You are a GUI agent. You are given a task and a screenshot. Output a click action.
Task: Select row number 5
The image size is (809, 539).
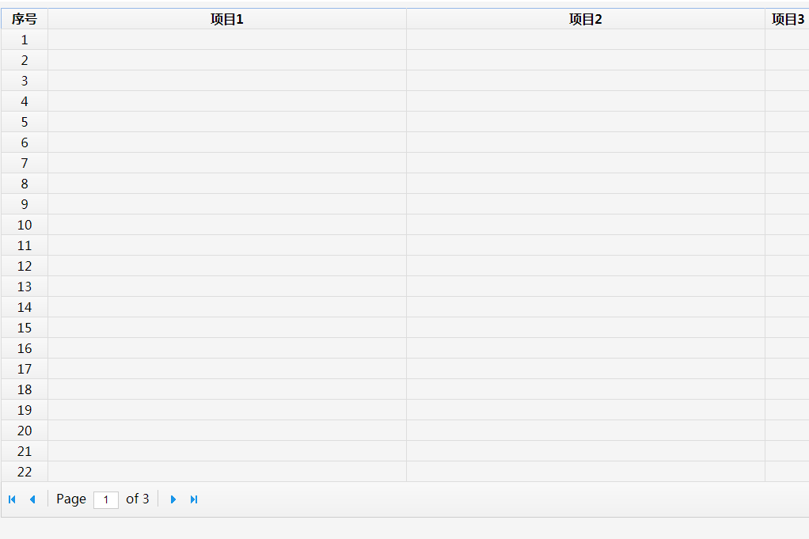[25, 122]
